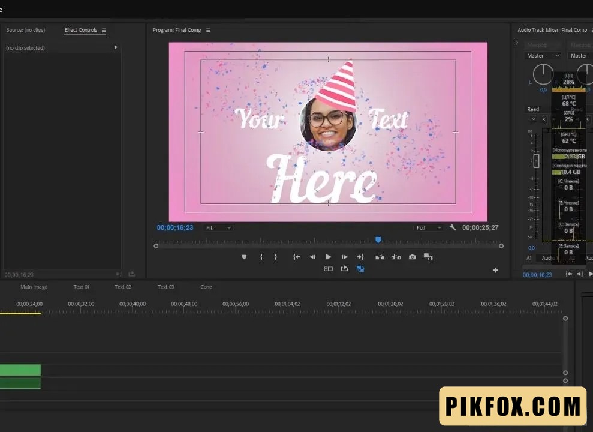Click the green video clip in timeline
The image size is (593, 432).
click(20, 370)
